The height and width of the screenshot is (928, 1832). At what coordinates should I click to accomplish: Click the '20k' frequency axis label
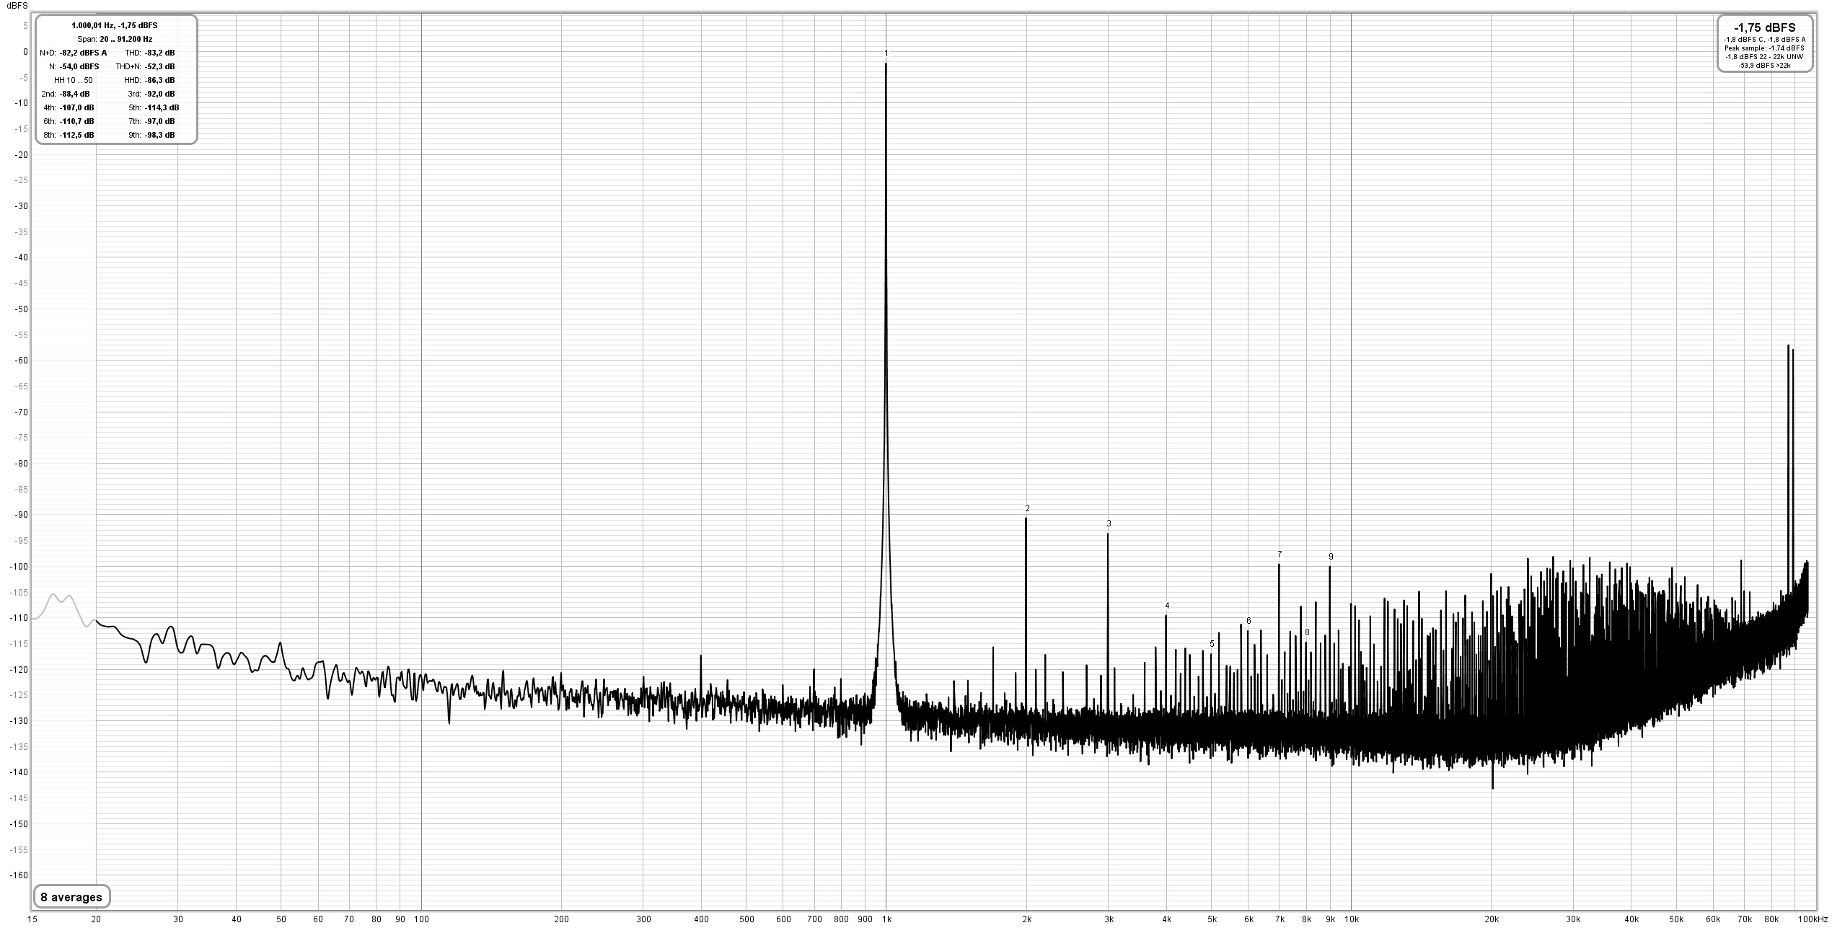(x=1492, y=919)
